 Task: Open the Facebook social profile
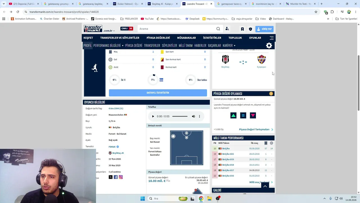116,177
